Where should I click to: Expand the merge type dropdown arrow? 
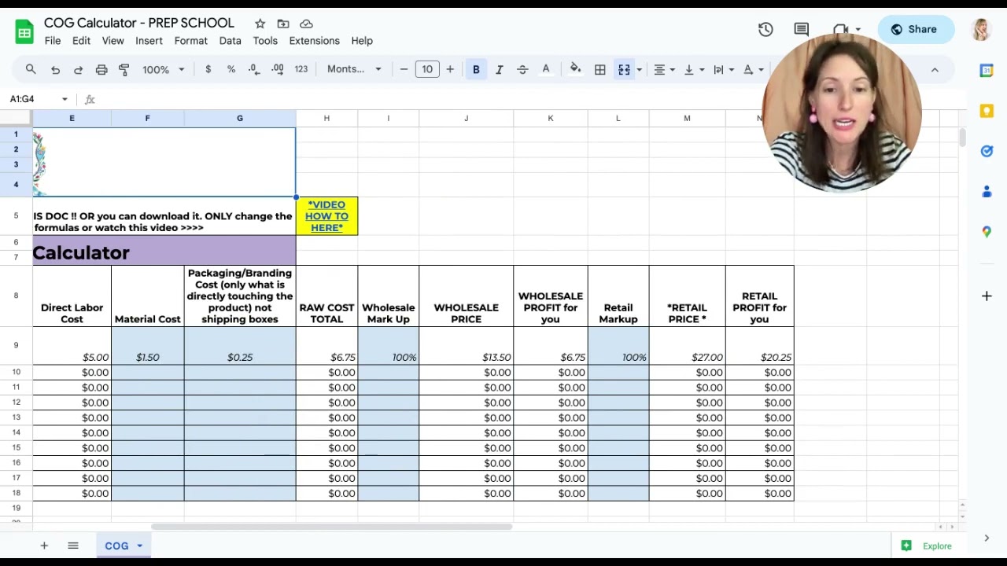coord(639,69)
